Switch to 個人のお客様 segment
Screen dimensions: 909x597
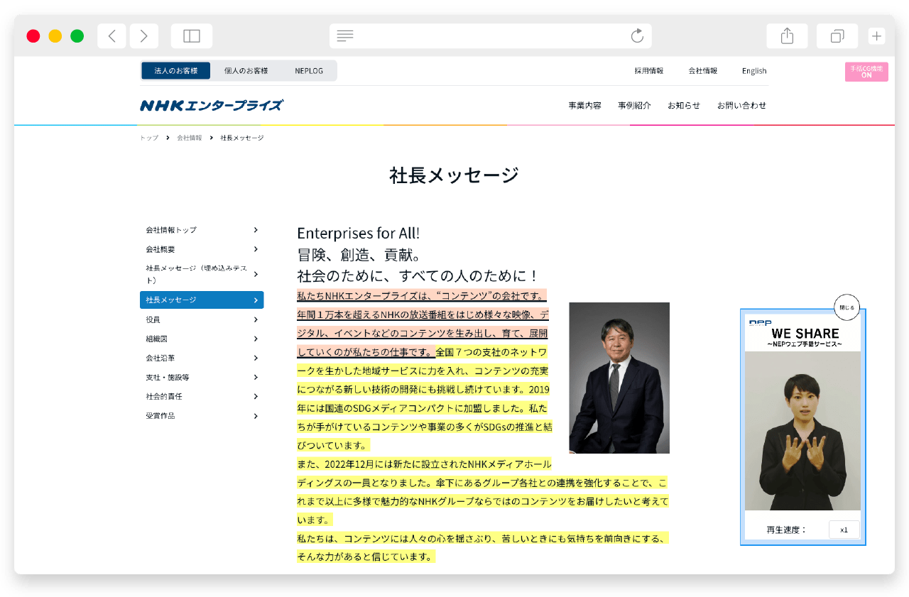tap(246, 71)
